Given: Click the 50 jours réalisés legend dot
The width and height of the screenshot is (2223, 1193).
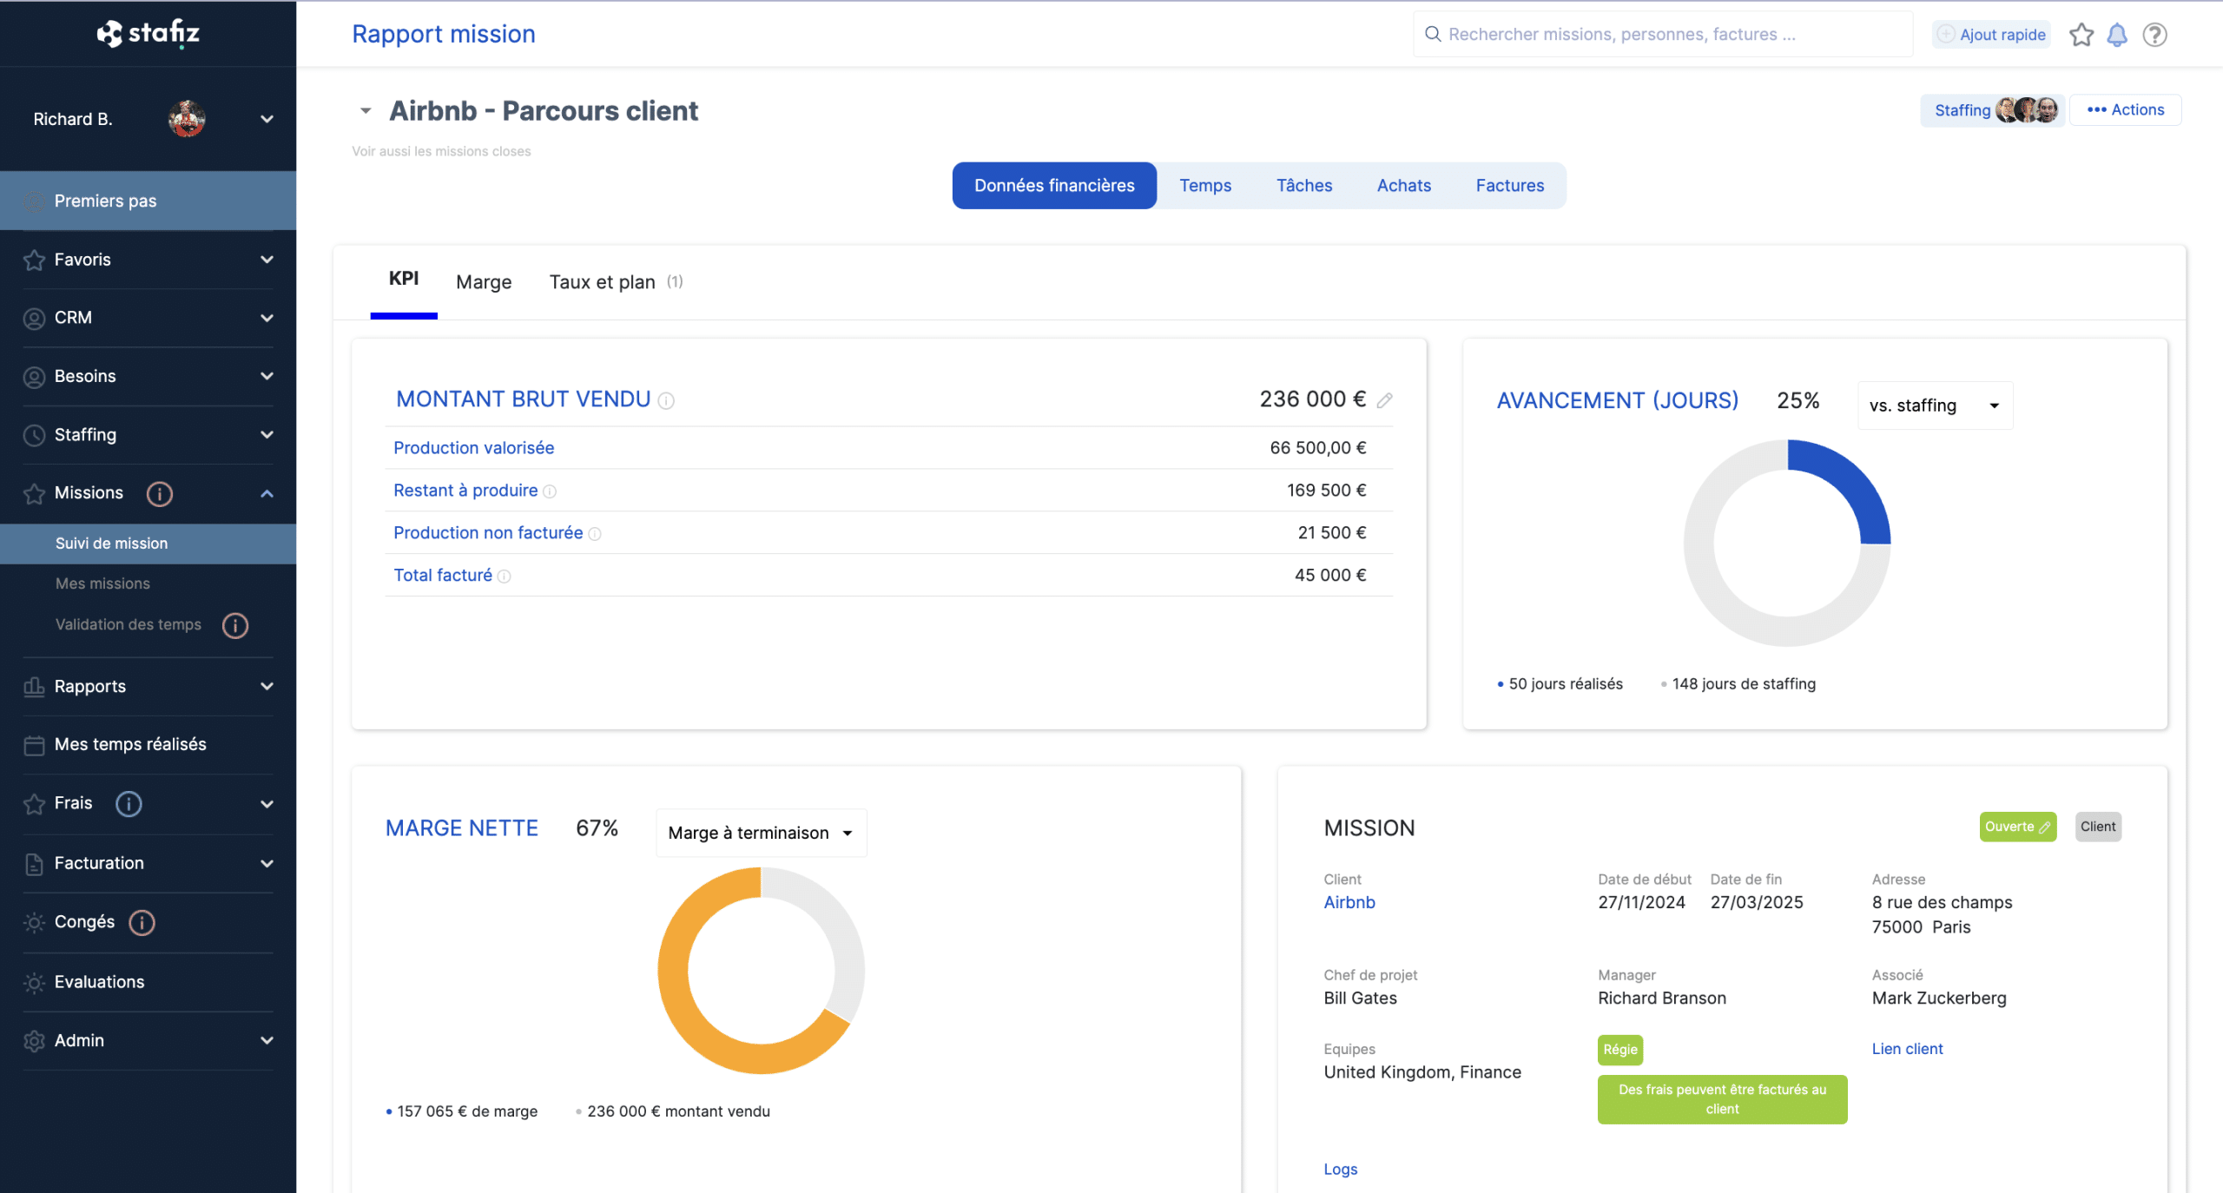Looking at the screenshot, I should pyautogui.click(x=1500, y=685).
